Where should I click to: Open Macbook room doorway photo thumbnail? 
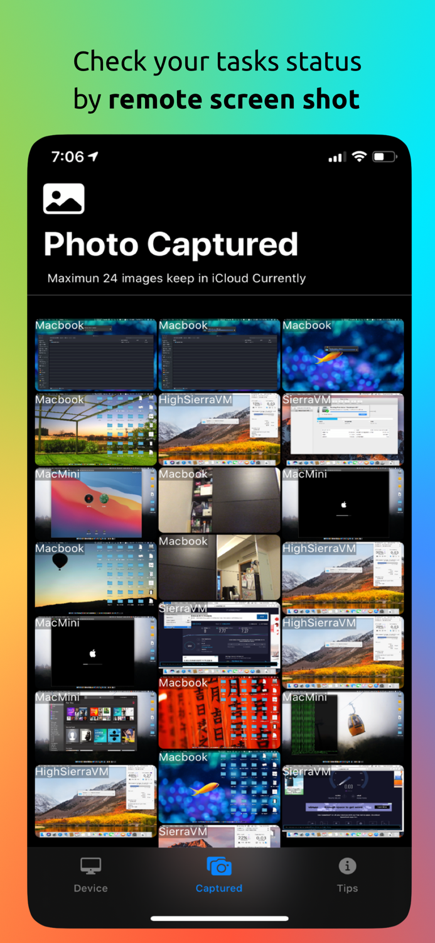pos(219,568)
